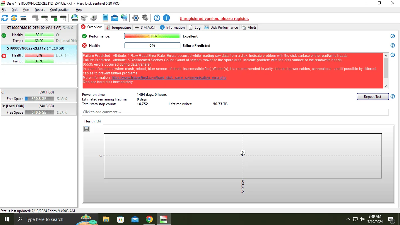Show hidden icons in the system tray
400x225 pixels.
348,219
